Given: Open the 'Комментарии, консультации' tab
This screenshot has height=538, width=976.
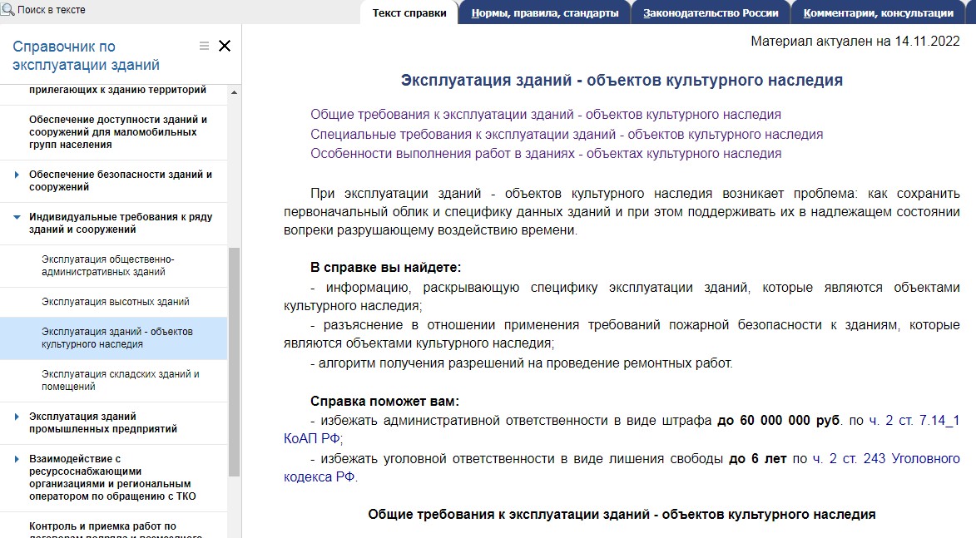Looking at the screenshot, I should (x=879, y=13).
